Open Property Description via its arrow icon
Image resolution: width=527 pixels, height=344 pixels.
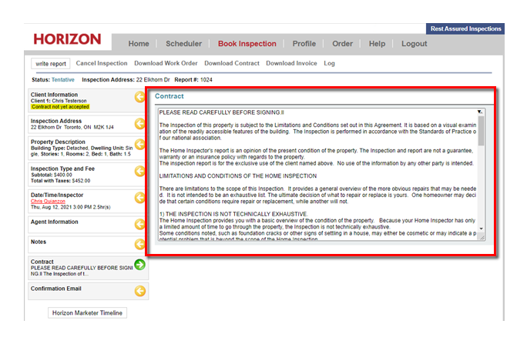[x=139, y=147]
